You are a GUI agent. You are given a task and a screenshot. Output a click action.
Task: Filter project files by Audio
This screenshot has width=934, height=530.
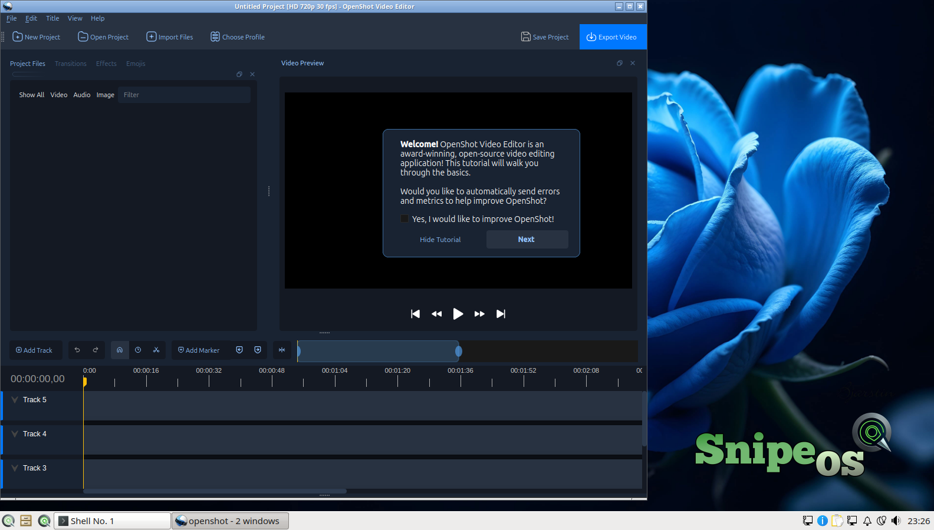[82, 95]
